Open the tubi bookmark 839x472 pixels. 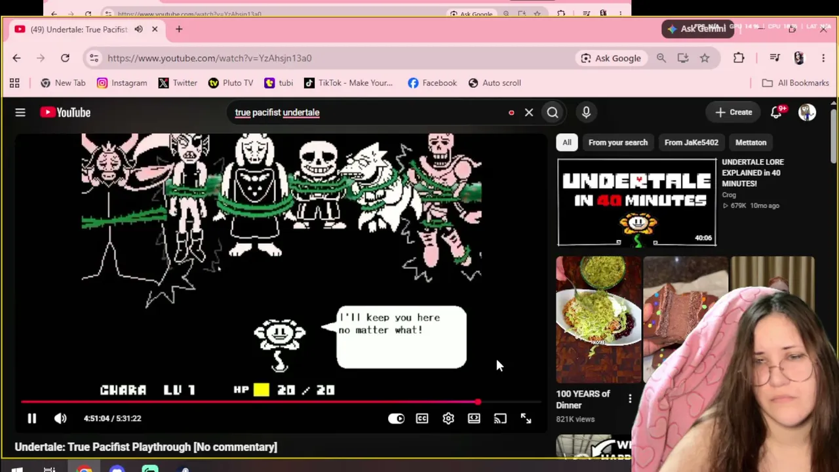coord(279,83)
